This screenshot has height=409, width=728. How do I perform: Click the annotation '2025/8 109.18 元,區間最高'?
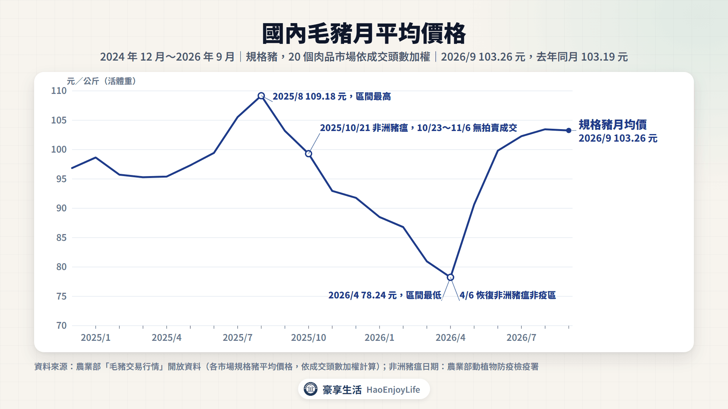pos(332,97)
